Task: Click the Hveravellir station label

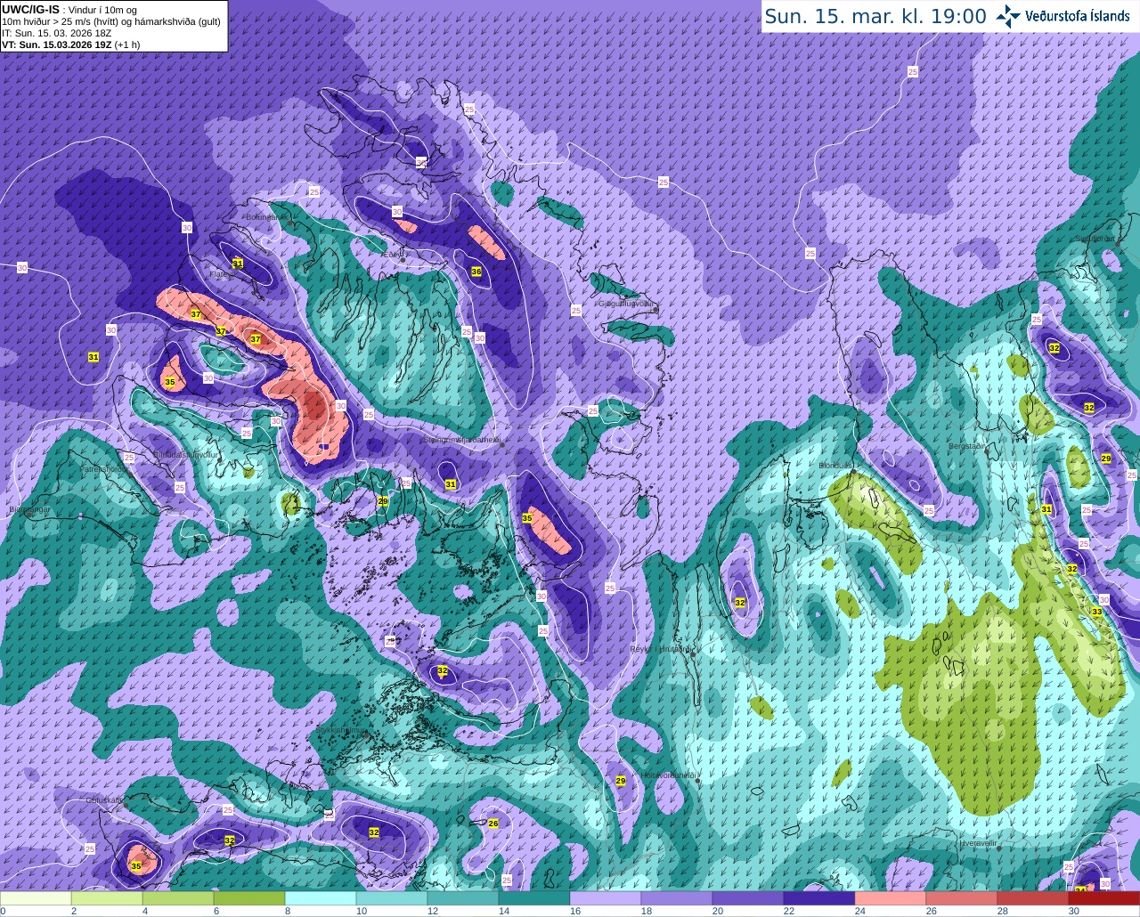Action: (977, 842)
